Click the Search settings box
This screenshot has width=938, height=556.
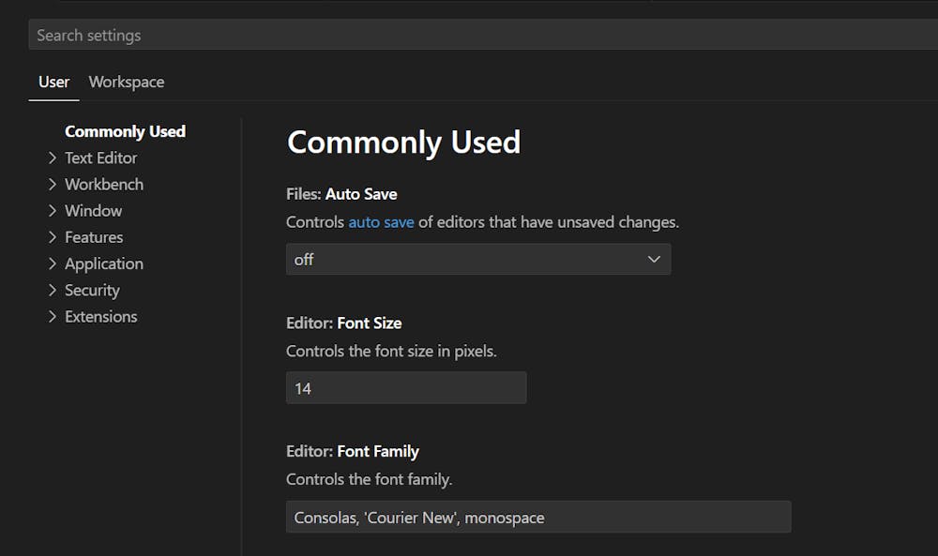(x=469, y=35)
